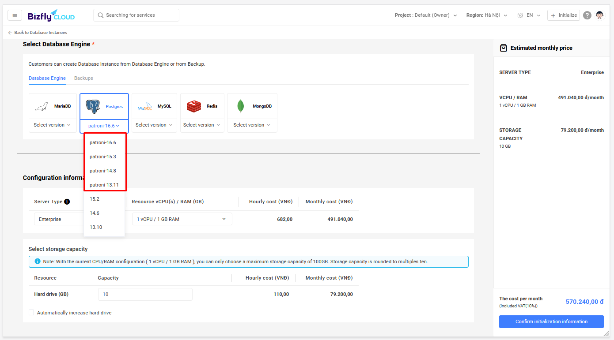This screenshot has width=614, height=340.
Task: Choose version 13.10 from the list
Action: [104, 227]
